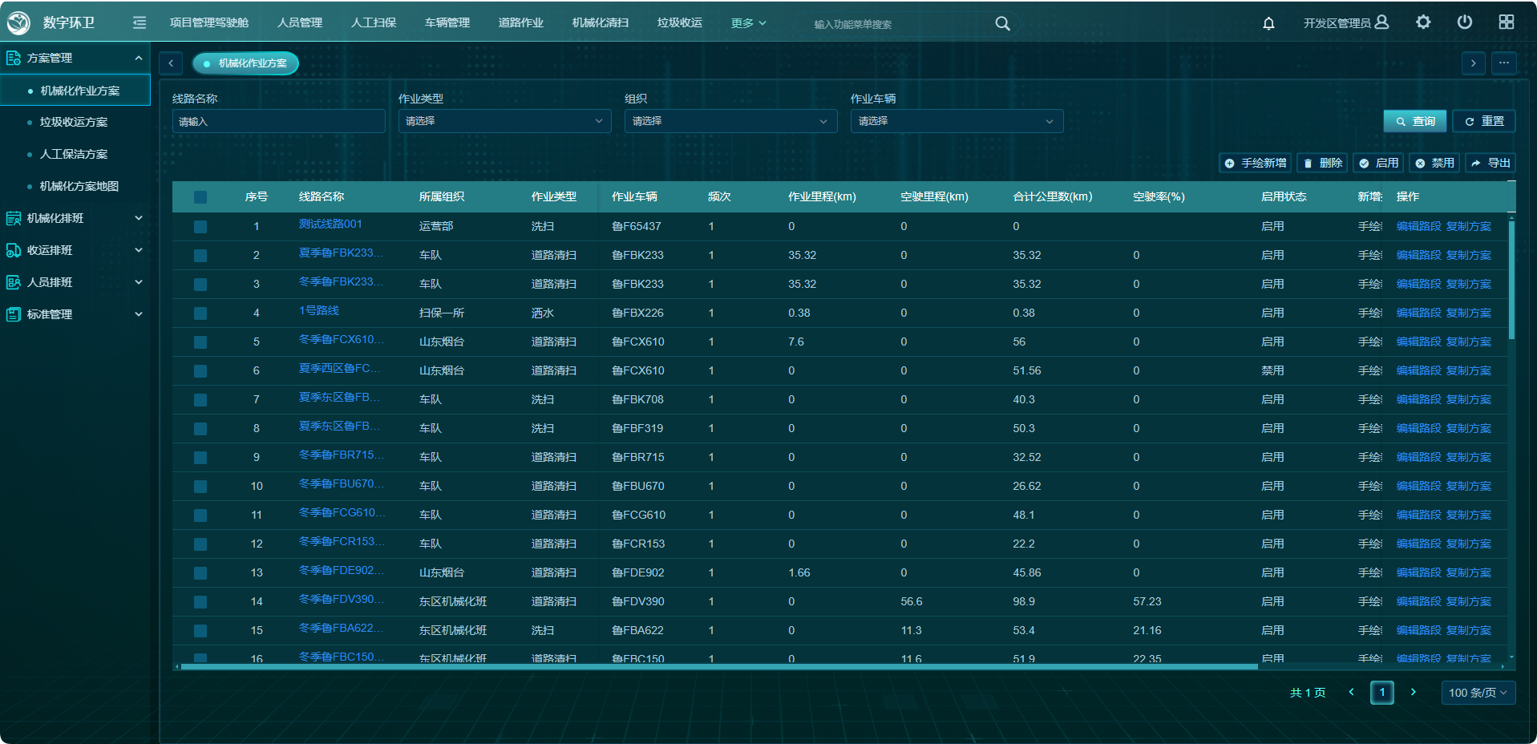The width and height of the screenshot is (1537, 744).
Task: Select 垃圾收运方案 in the sidebar
Action: pyautogui.click(x=74, y=122)
